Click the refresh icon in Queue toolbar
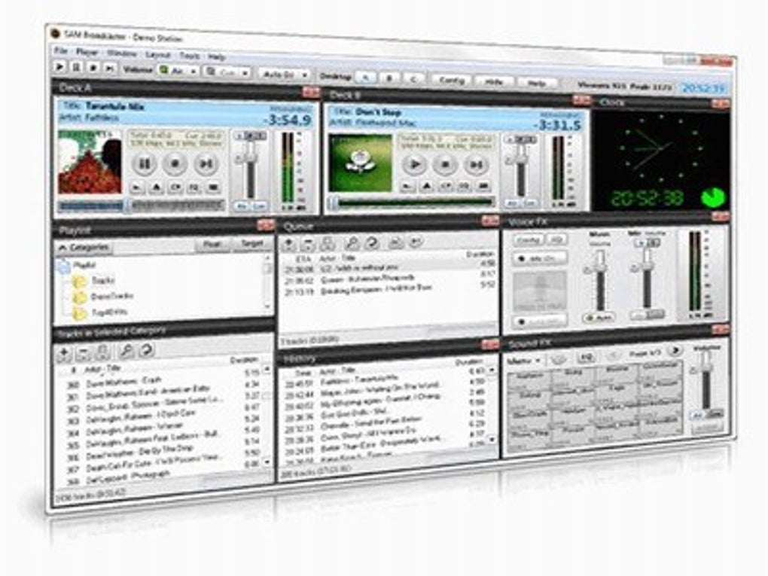Viewport: 768px width, 576px height. pos(372,242)
